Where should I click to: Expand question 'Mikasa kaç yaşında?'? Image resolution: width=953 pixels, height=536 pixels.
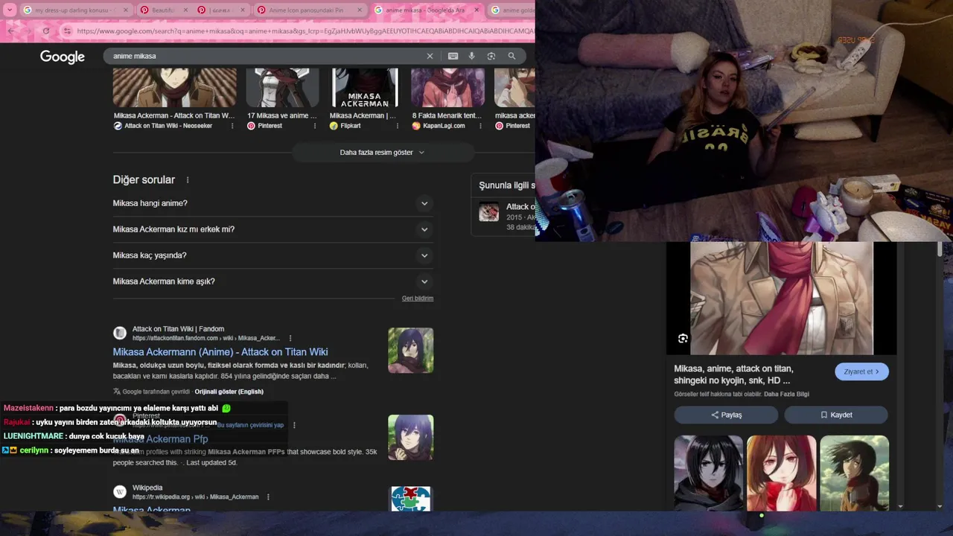click(272, 255)
